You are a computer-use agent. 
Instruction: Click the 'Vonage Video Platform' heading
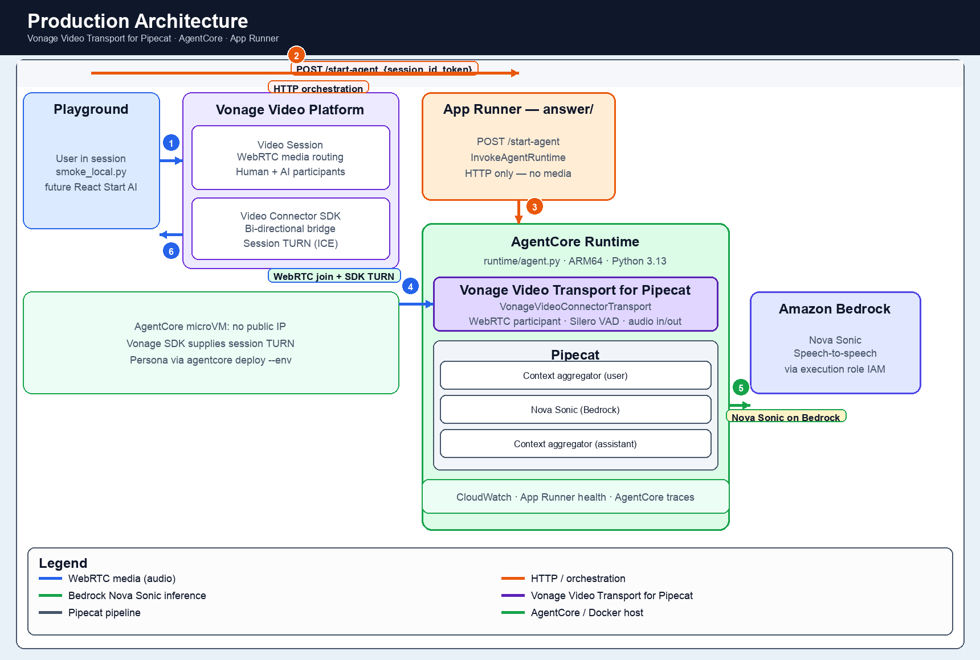pos(290,110)
